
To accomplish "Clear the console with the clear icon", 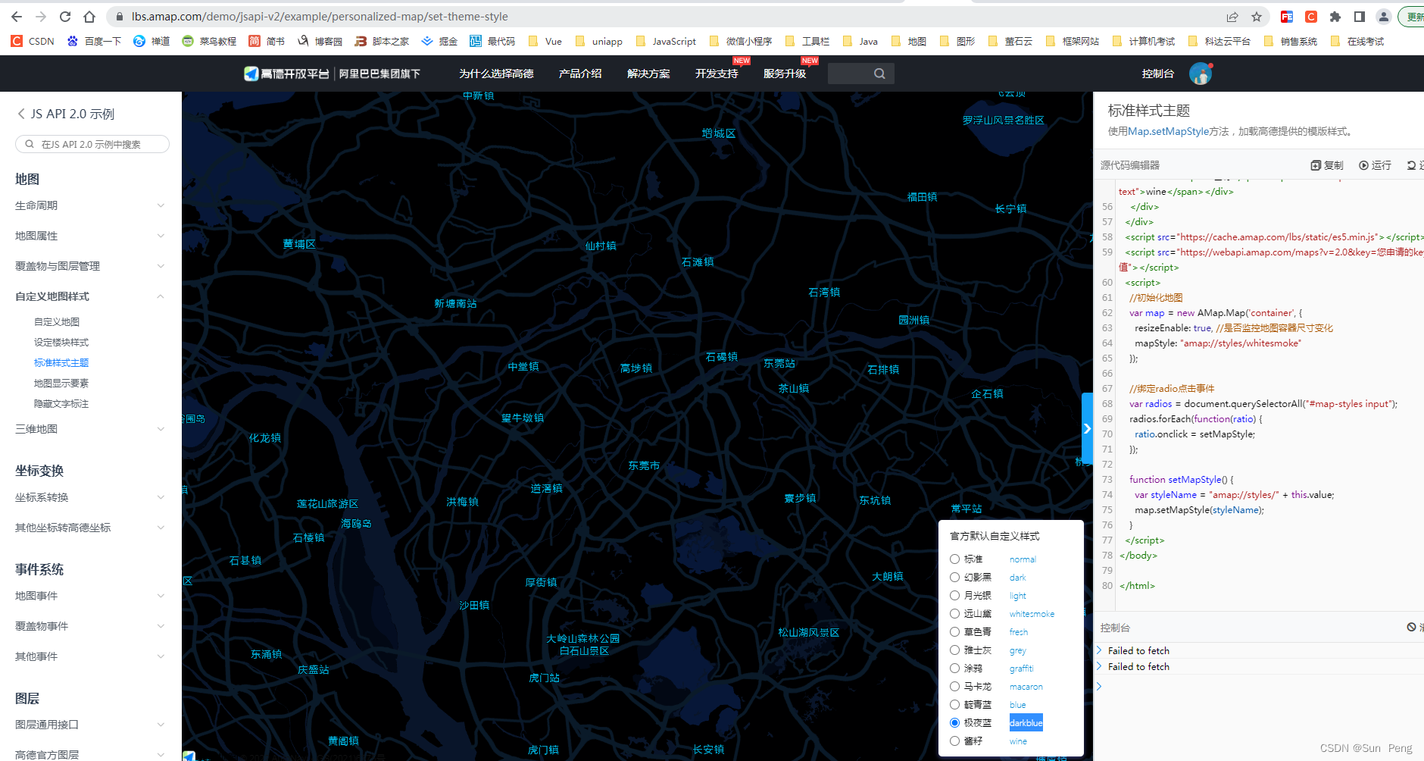I will point(1412,627).
